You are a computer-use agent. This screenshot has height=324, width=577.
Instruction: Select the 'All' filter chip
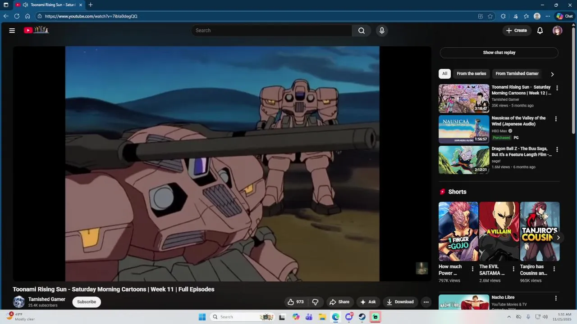click(x=444, y=74)
